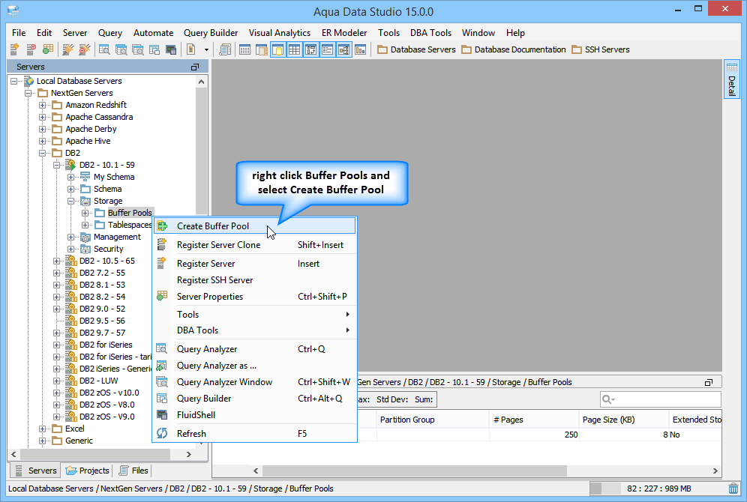Open the Visual Analytics menu
The width and height of the screenshot is (747, 502).
[280, 33]
